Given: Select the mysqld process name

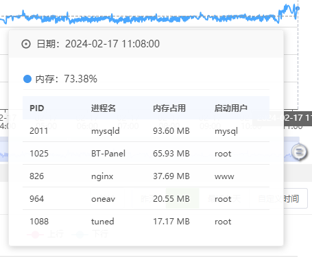Looking at the screenshot, I should [106, 131].
